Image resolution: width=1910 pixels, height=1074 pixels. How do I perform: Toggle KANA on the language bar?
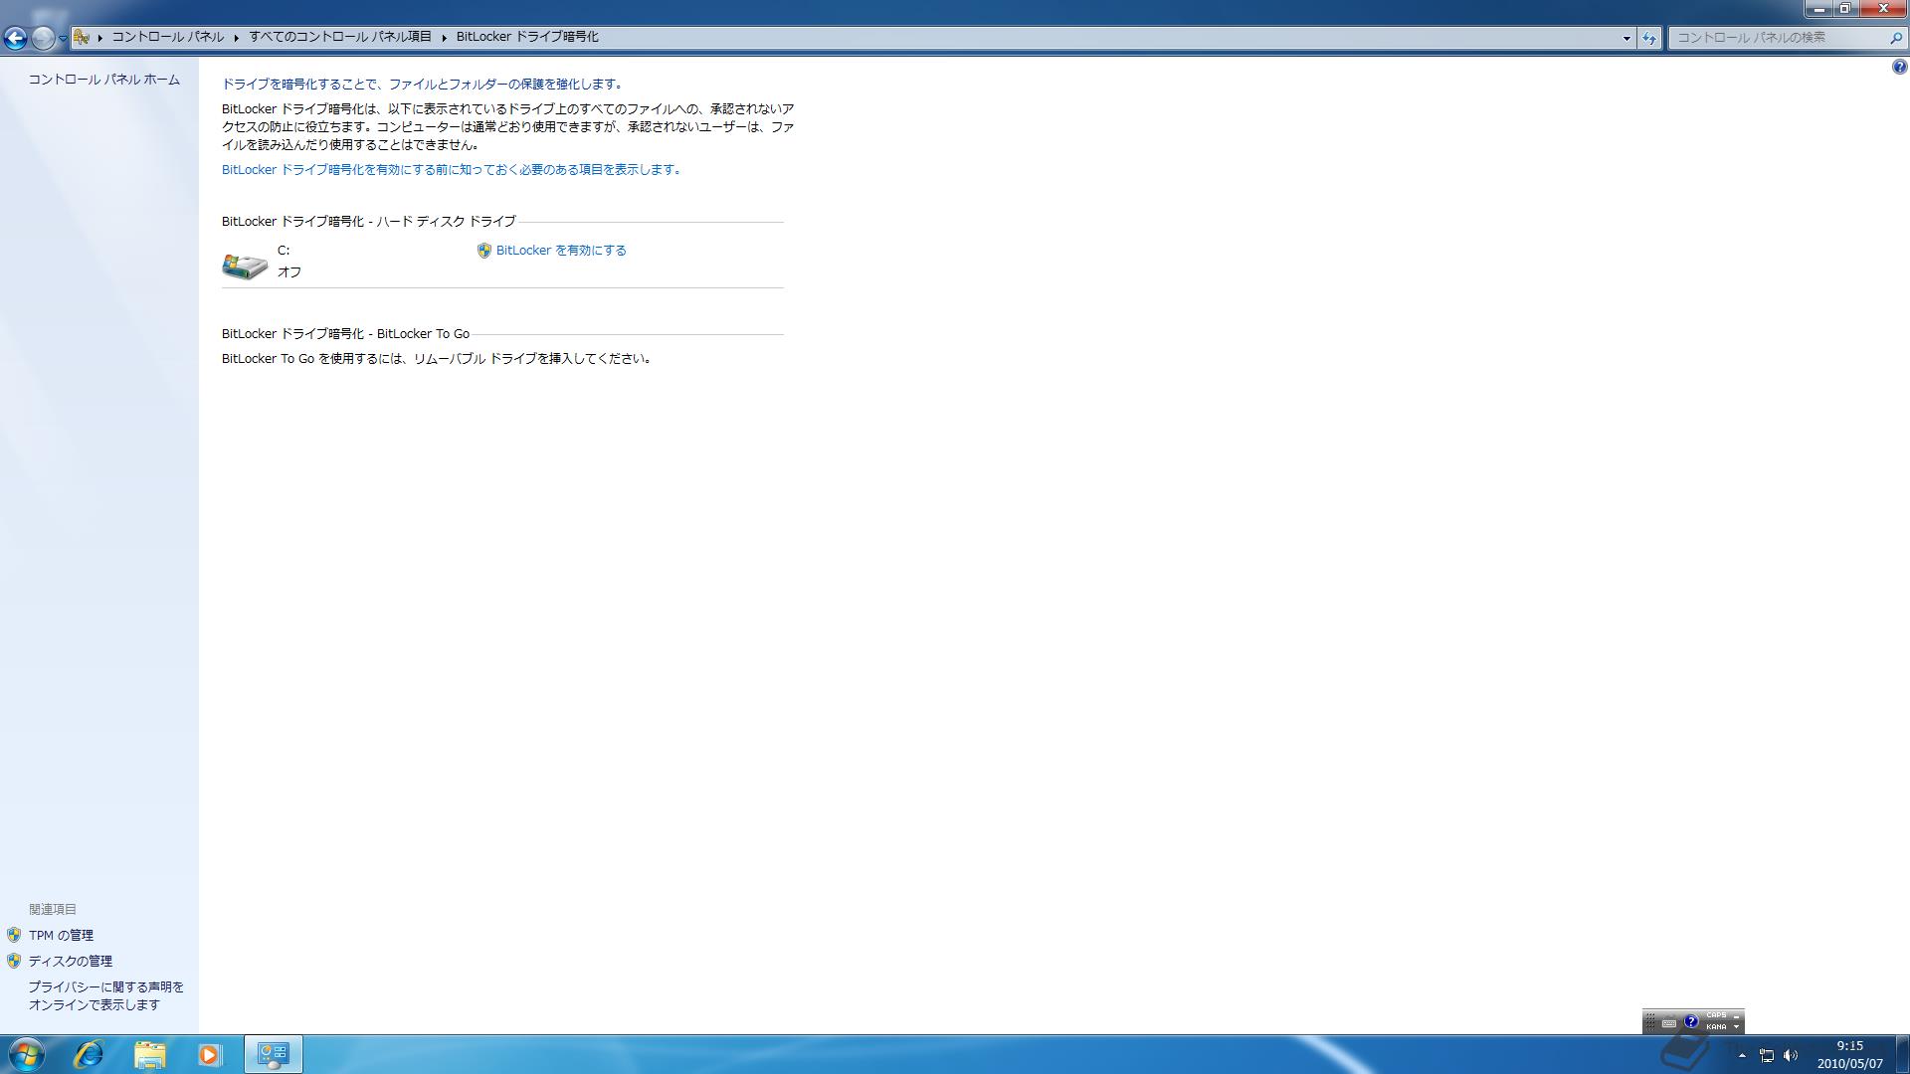(x=1716, y=1027)
